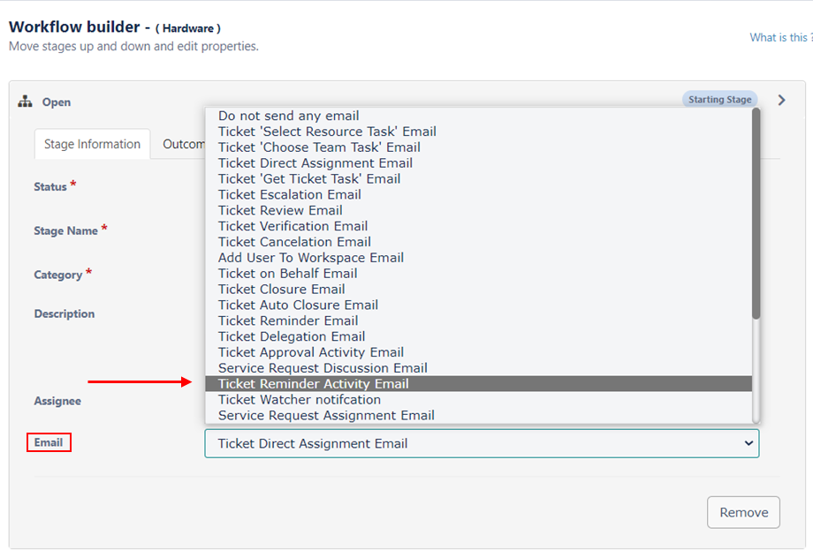Click the Stage Name field label
Screen dimensions: 813x558
[66, 230]
